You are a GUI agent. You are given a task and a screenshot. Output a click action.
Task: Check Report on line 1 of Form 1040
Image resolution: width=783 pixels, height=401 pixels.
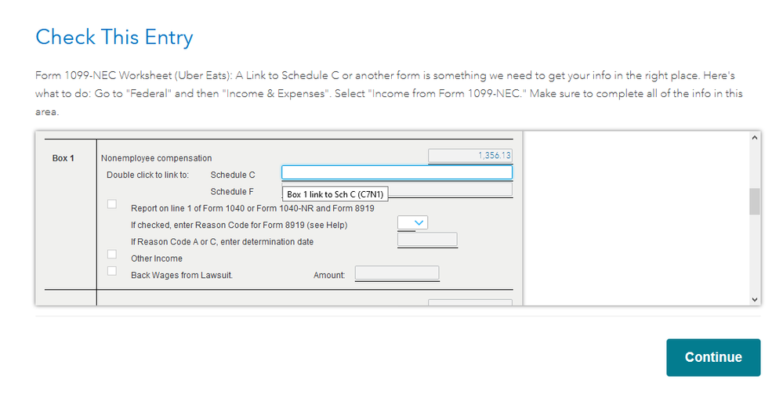point(112,204)
